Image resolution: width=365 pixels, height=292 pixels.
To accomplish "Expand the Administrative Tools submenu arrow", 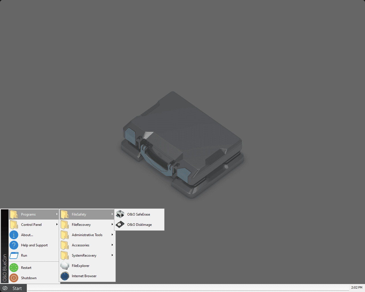I will point(112,235).
